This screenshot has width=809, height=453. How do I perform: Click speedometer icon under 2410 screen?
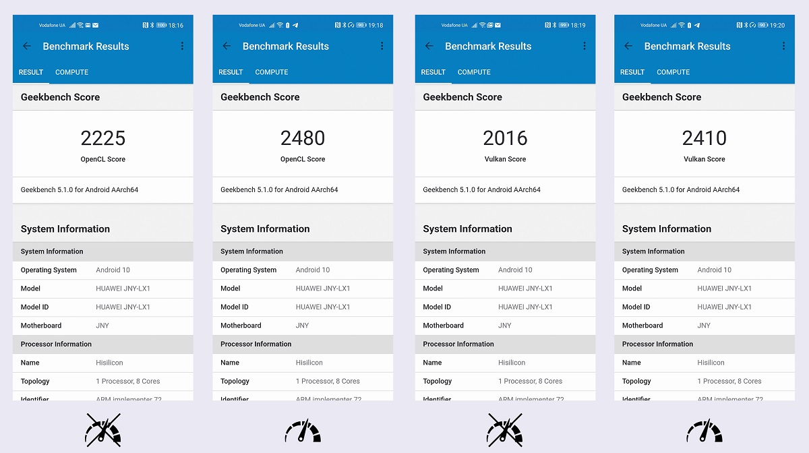705,431
